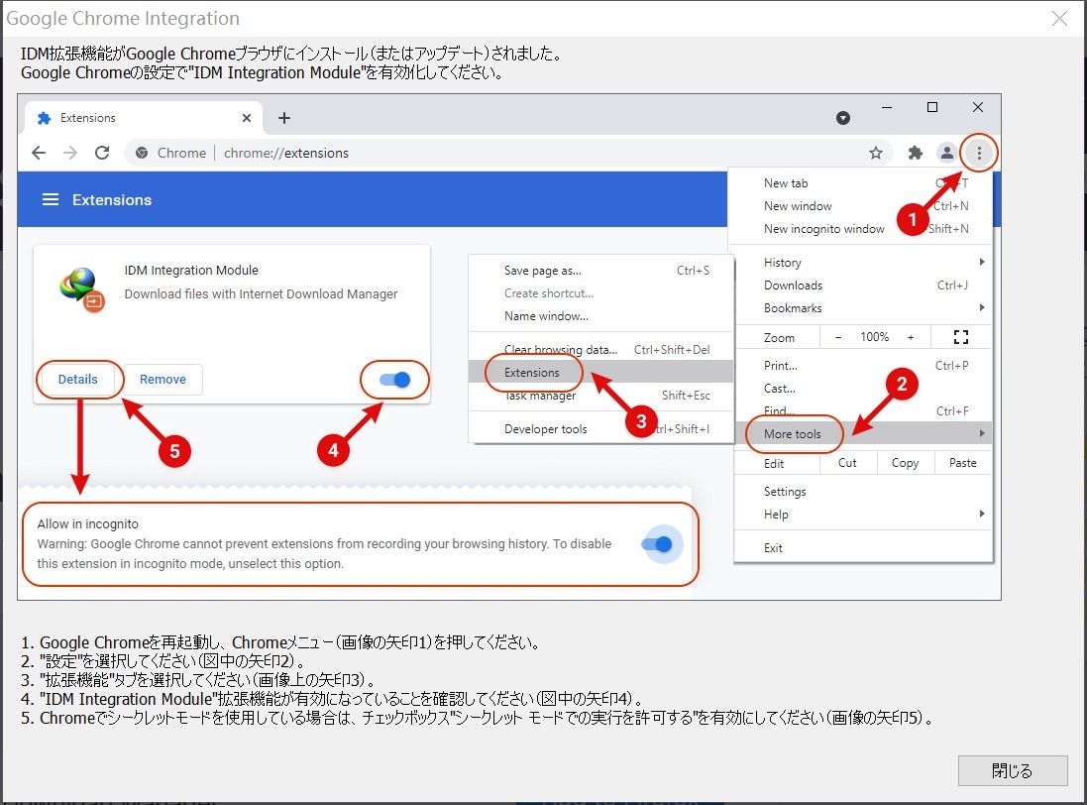Open the hamburger menu on Extensions page
The image size is (1087, 805).
coord(51,199)
